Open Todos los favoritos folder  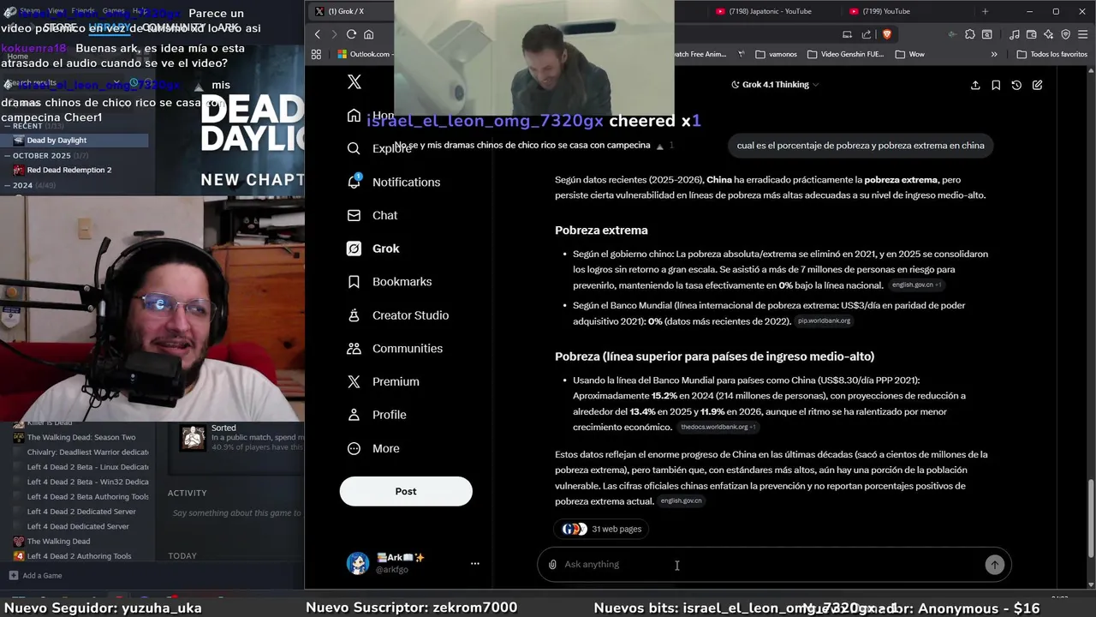(x=1051, y=54)
